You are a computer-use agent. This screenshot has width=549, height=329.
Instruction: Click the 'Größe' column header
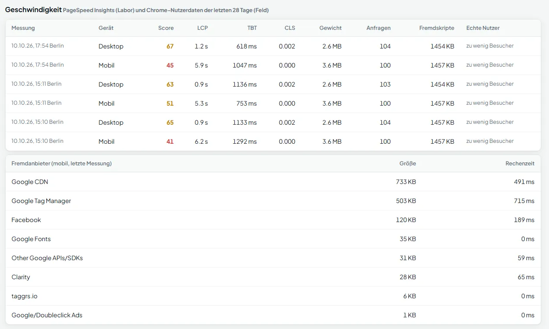coord(408,163)
